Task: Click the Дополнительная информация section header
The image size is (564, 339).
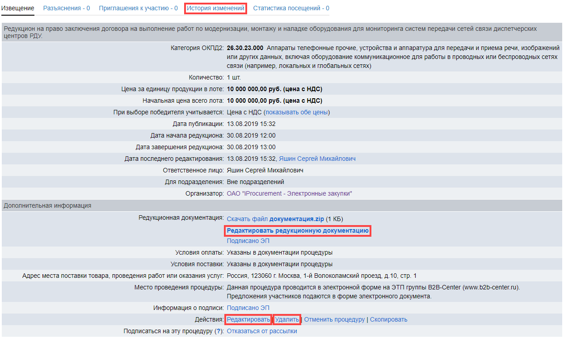Action: coord(47,205)
